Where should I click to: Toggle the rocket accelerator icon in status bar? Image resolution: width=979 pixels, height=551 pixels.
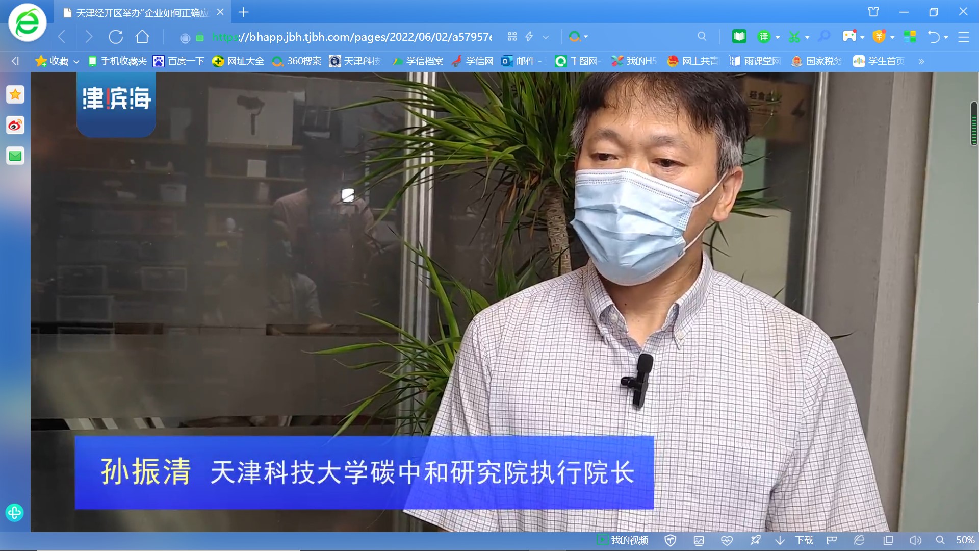pos(755,540)
